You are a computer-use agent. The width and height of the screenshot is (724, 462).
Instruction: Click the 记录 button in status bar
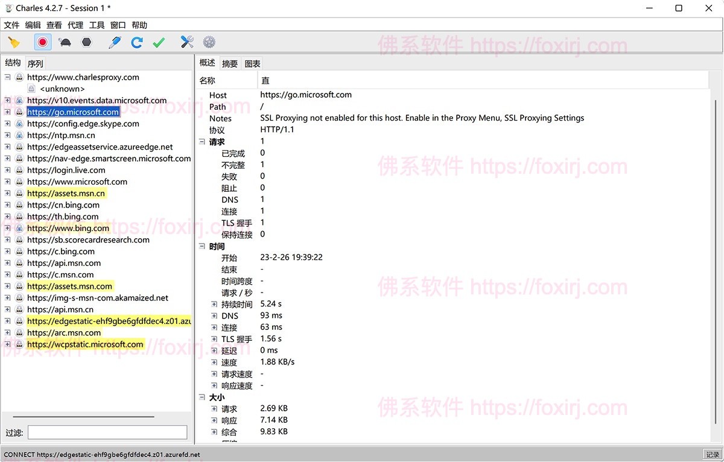pos(713,455)
